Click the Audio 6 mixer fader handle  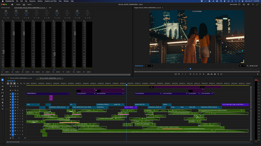coord(55,54)
